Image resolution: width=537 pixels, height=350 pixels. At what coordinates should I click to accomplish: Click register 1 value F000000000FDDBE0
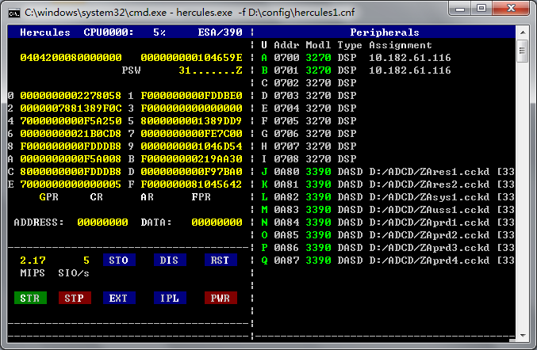(x=191, y=96)
